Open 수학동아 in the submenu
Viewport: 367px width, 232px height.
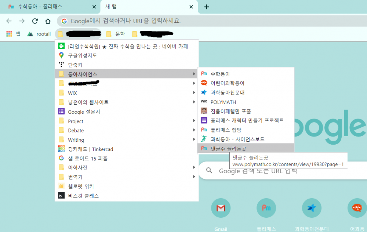tap(246, 74)
